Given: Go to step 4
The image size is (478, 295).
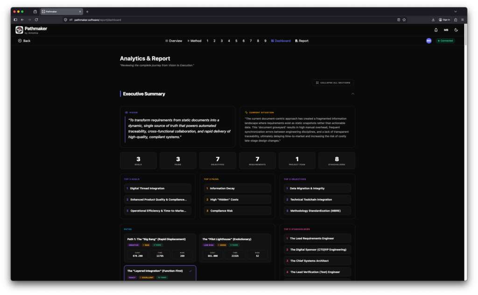Looking at the screenshot, I should [229, 41].
